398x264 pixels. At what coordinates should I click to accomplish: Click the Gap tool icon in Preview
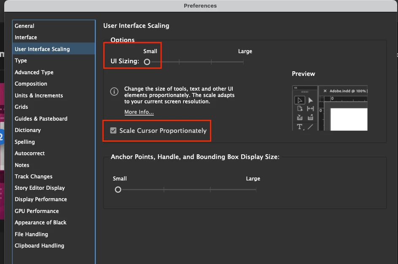[x=310, y=109]
